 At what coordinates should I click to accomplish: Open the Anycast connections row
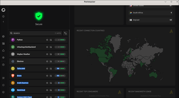(150, 20)
